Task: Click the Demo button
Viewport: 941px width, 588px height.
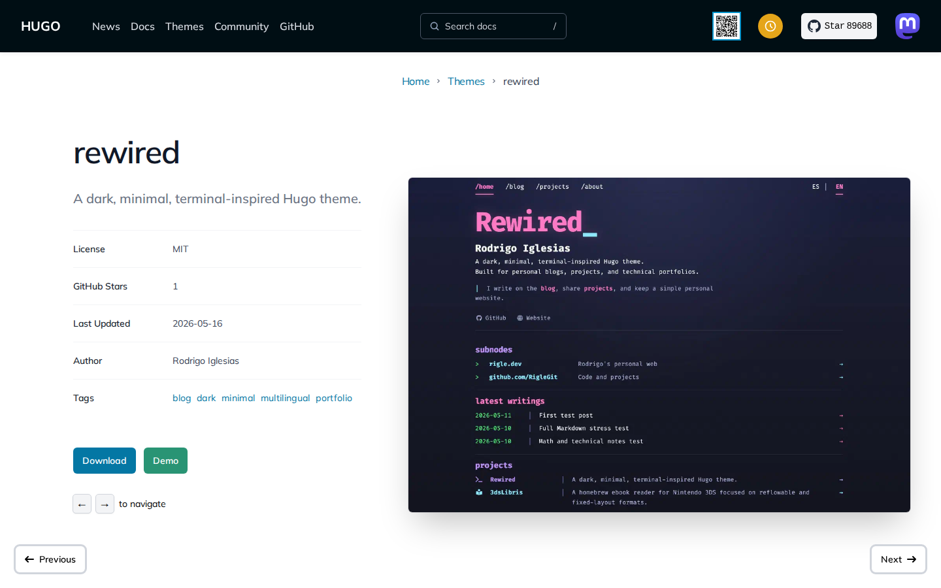Action: [x=165, y=461]
